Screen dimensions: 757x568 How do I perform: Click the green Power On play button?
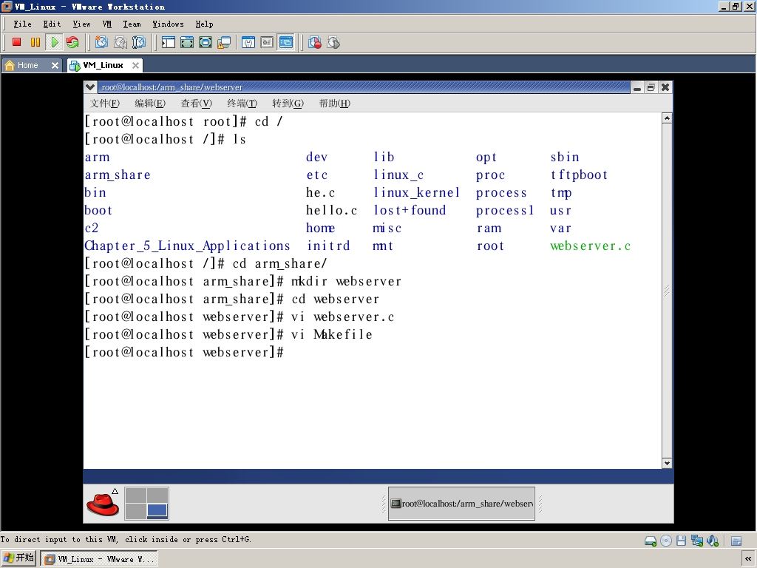55,42
